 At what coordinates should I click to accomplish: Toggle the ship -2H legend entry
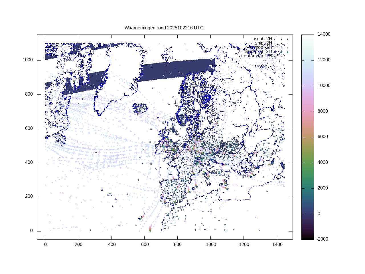pyautogui.click(x=263, y=43)
